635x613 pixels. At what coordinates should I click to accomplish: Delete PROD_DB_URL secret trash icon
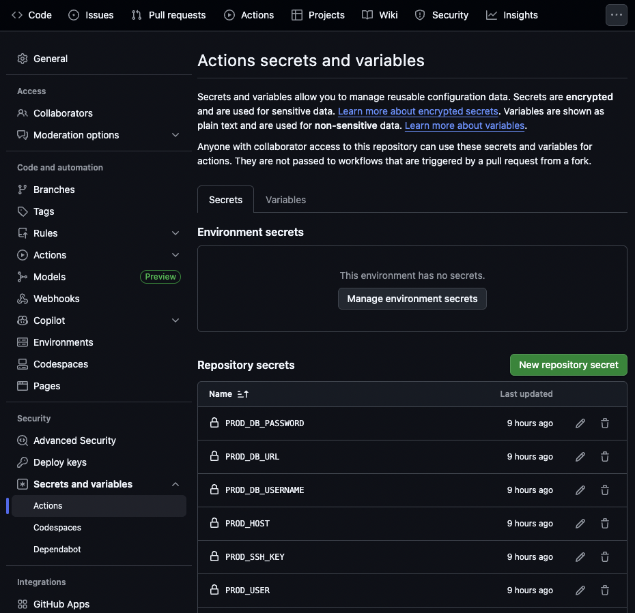(605, 457)
